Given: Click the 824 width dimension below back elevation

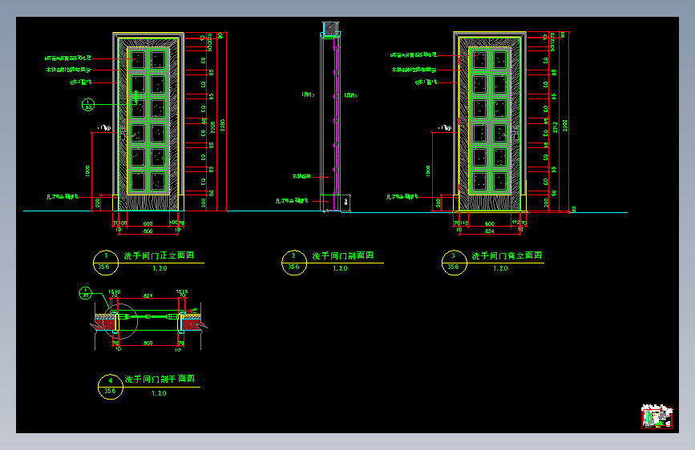Looking at the screenshot, I should click(x=489, y=231).
